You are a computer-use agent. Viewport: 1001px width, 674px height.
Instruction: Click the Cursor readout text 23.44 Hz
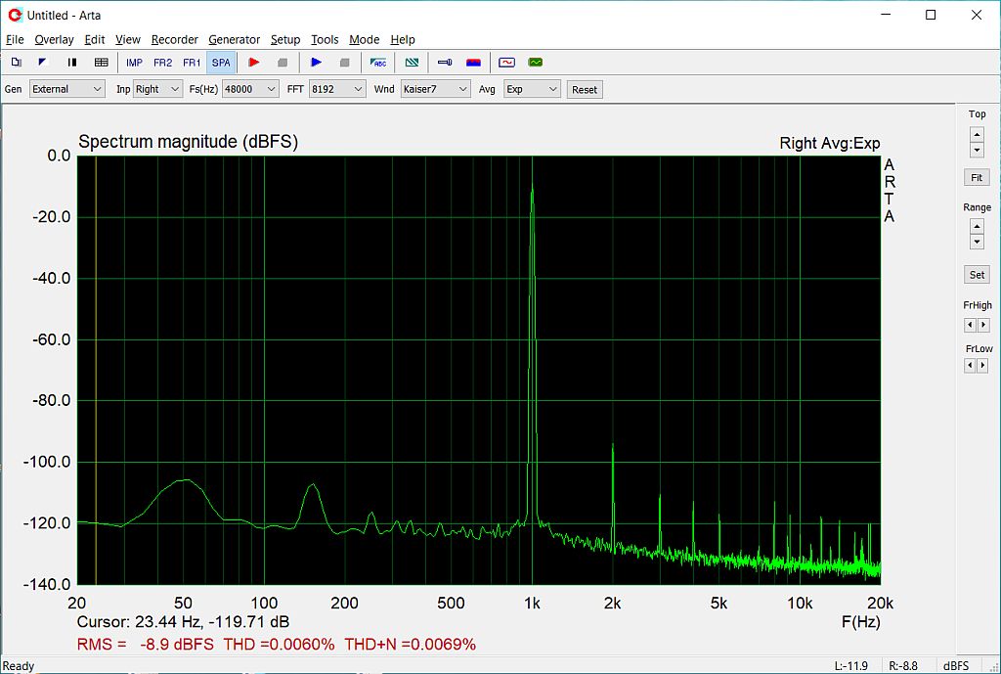tap(183, 621)
